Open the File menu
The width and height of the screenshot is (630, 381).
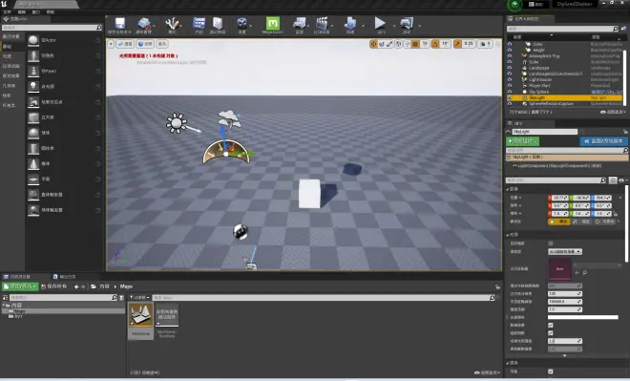[x=7, y=12]
